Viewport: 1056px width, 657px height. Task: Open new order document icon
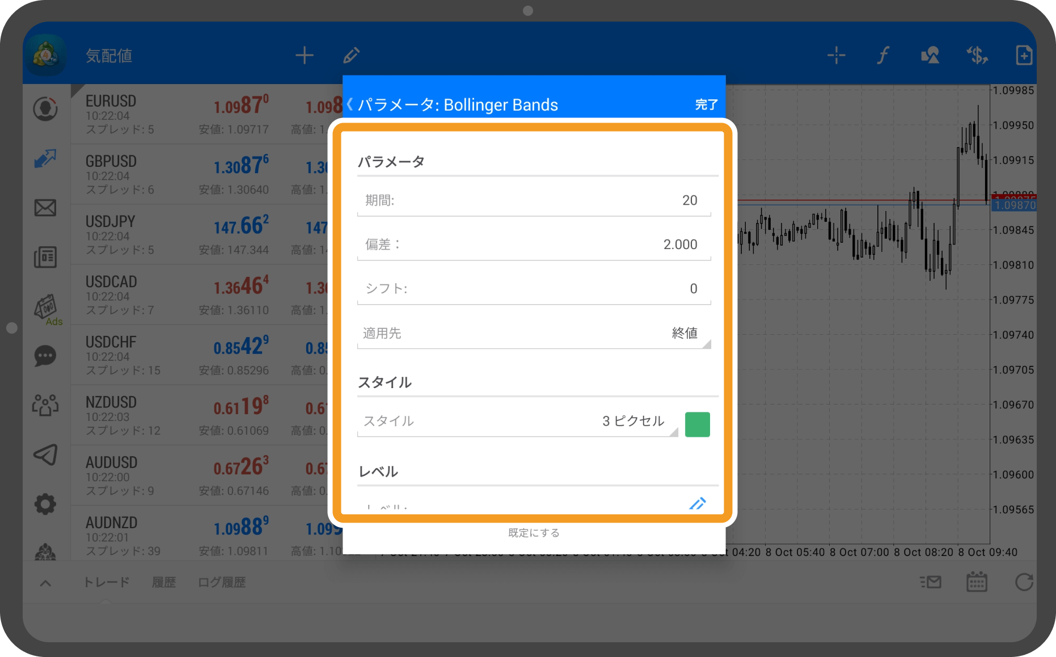pos(1024,56)
